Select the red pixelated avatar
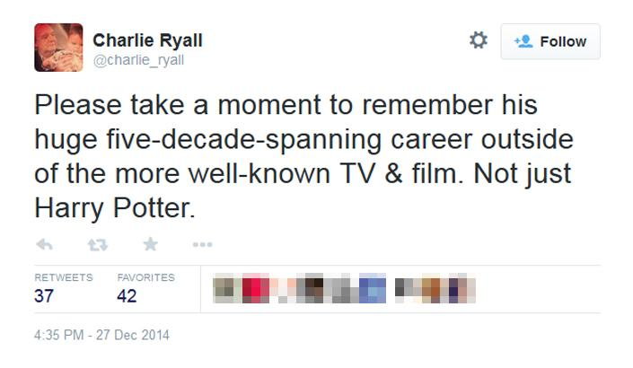633x368 pixels. (x=256, y=288)
